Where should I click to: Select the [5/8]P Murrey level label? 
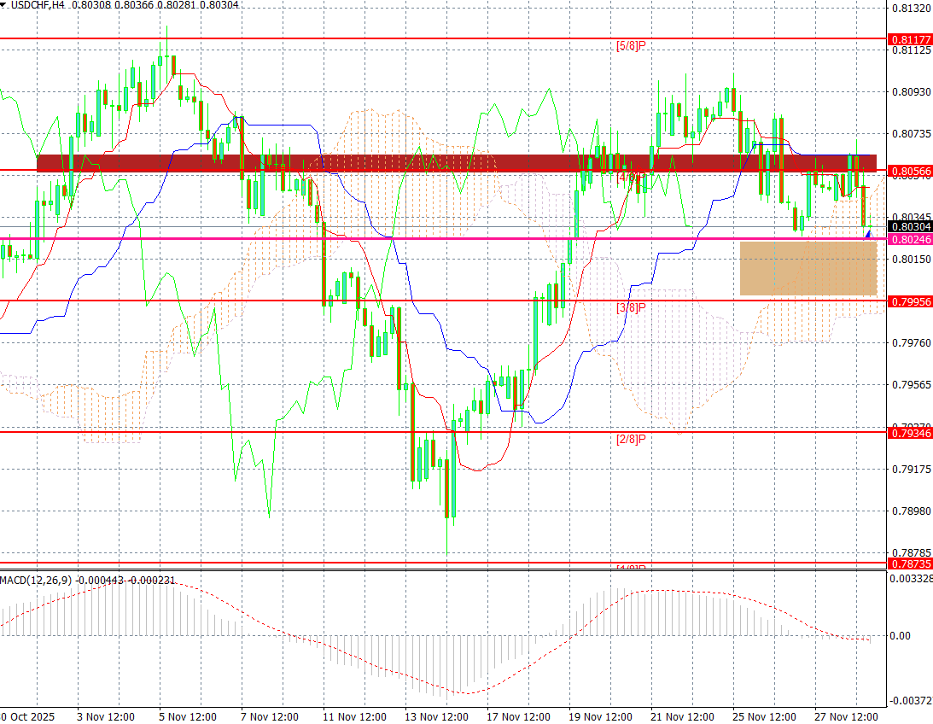tap(632, 46)
